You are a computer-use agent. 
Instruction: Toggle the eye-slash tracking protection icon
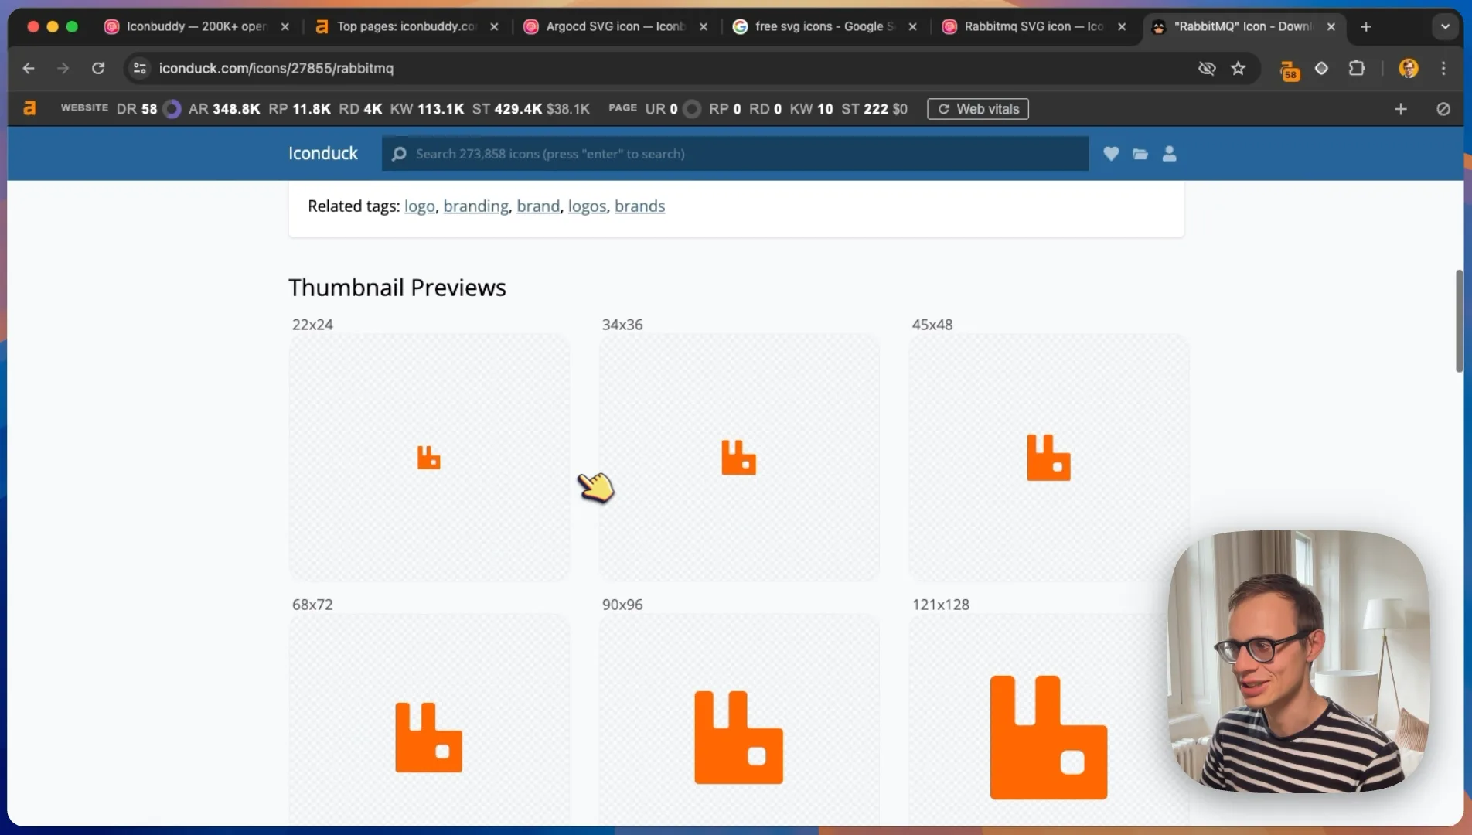1206,68
